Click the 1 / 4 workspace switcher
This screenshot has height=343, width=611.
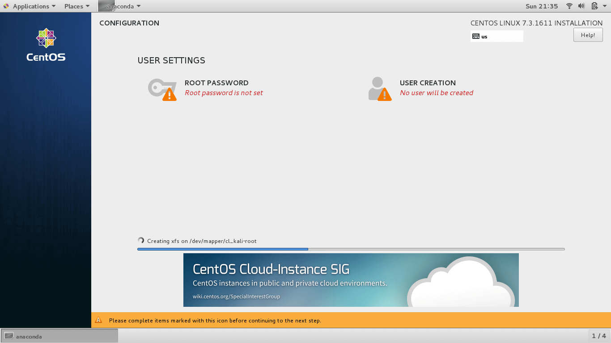tap(599, 336)
